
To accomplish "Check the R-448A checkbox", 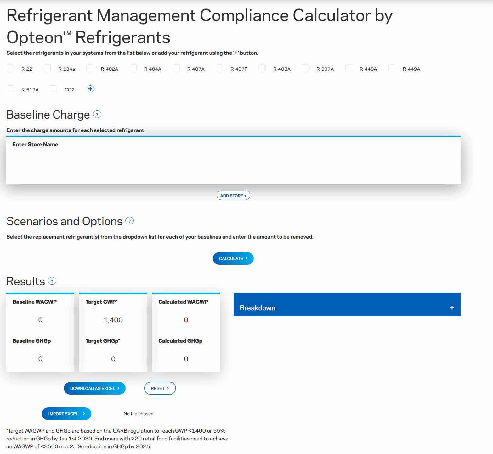I will (x=349, y=68).
